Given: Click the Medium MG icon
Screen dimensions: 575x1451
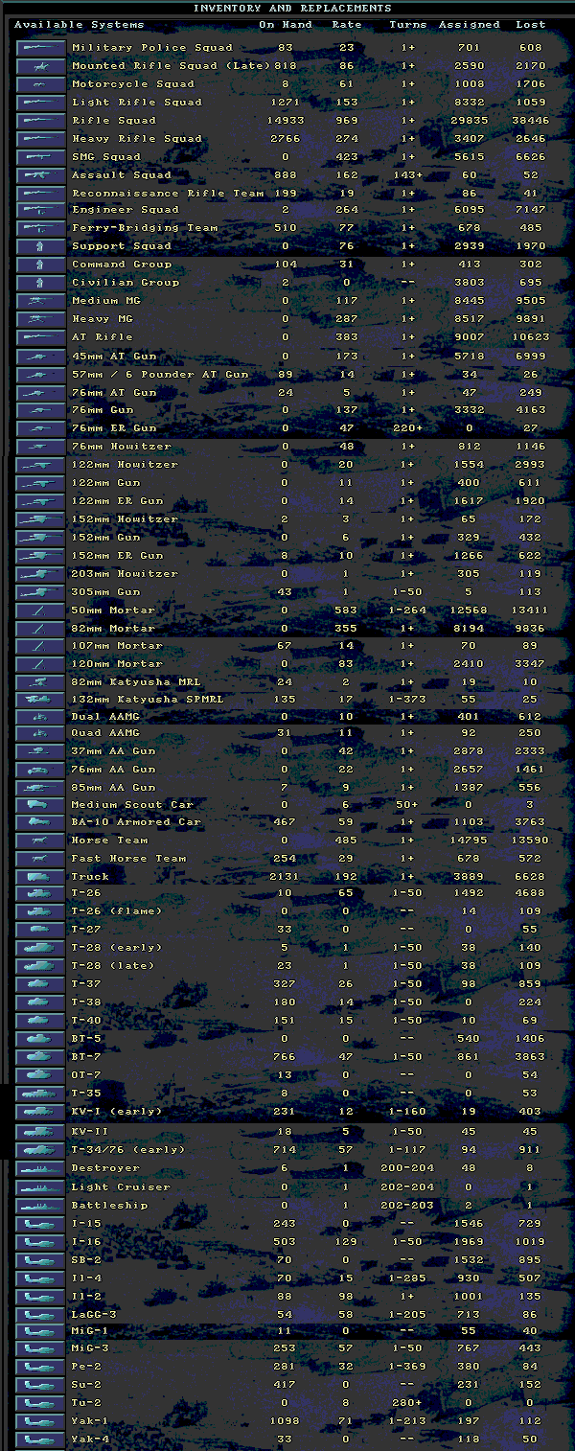Looking at the screenshot, I should tap(41, 301).
